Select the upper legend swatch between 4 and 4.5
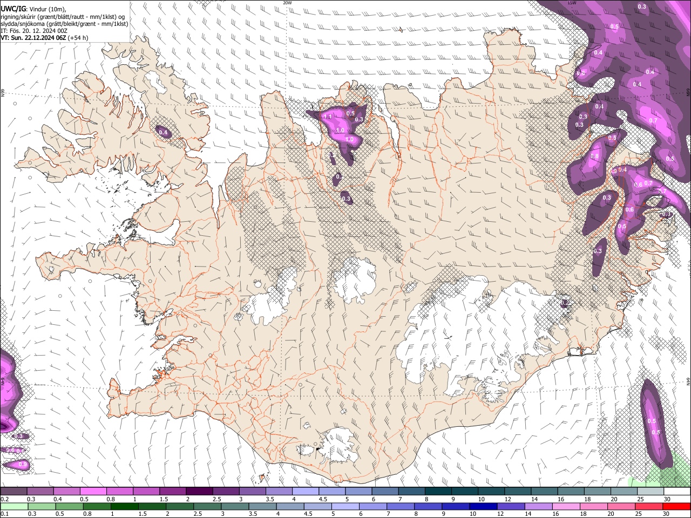This screenshot has width=691, height=518. (x=306, y=491)
